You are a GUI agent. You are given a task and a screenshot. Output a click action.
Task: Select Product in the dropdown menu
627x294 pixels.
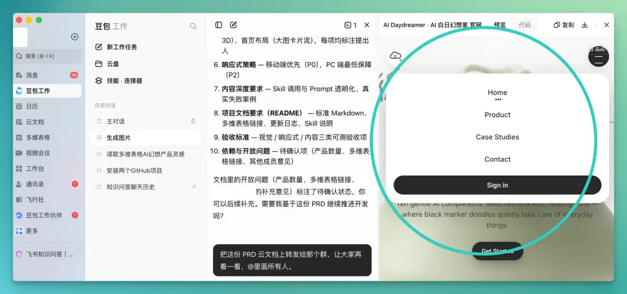[x=498, y=115]
